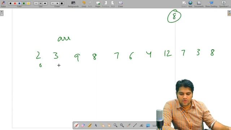Choose the medium line width
Image resolution: width=231 pixels, height=130 pixels.
pyautogui.click(x=40, y=3)
